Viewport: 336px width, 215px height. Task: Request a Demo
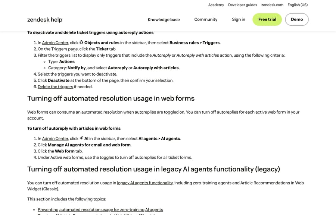[297, 19]
